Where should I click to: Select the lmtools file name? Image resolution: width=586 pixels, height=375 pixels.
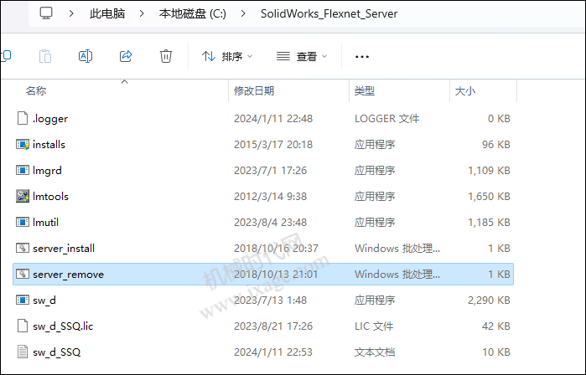click(x=50, y=196)
